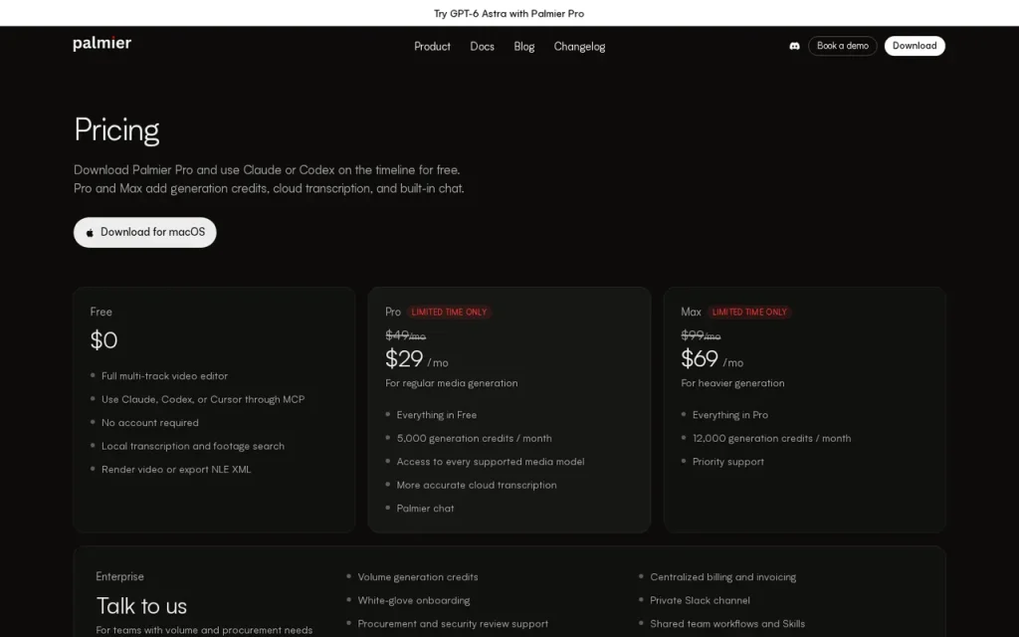This screenshot has width=1019, height=637.
Task: Click Use Claude, Codex, or Cursor through MCP
Action: [x=203, y=399]
